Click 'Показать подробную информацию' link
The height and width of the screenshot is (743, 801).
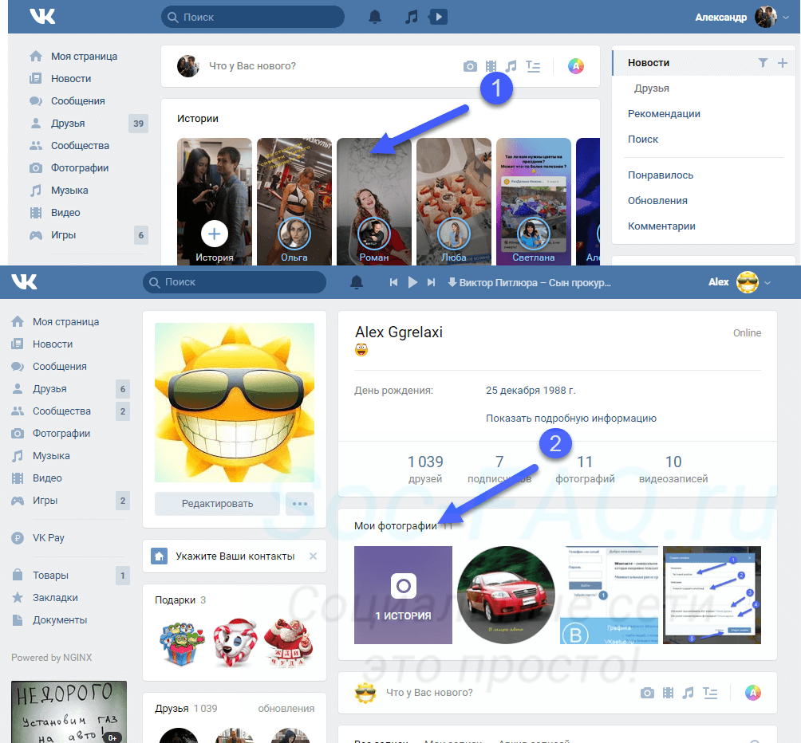(x=571, y=419)
